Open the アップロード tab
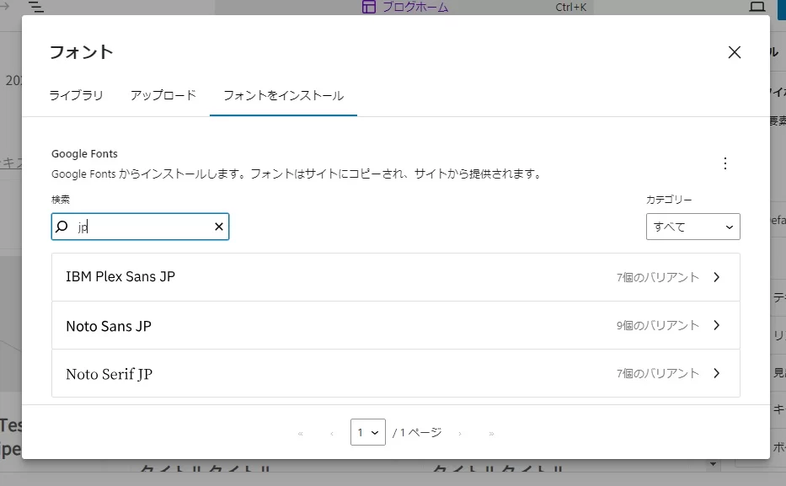The image size is (786, 486). (x=163, y=95)
